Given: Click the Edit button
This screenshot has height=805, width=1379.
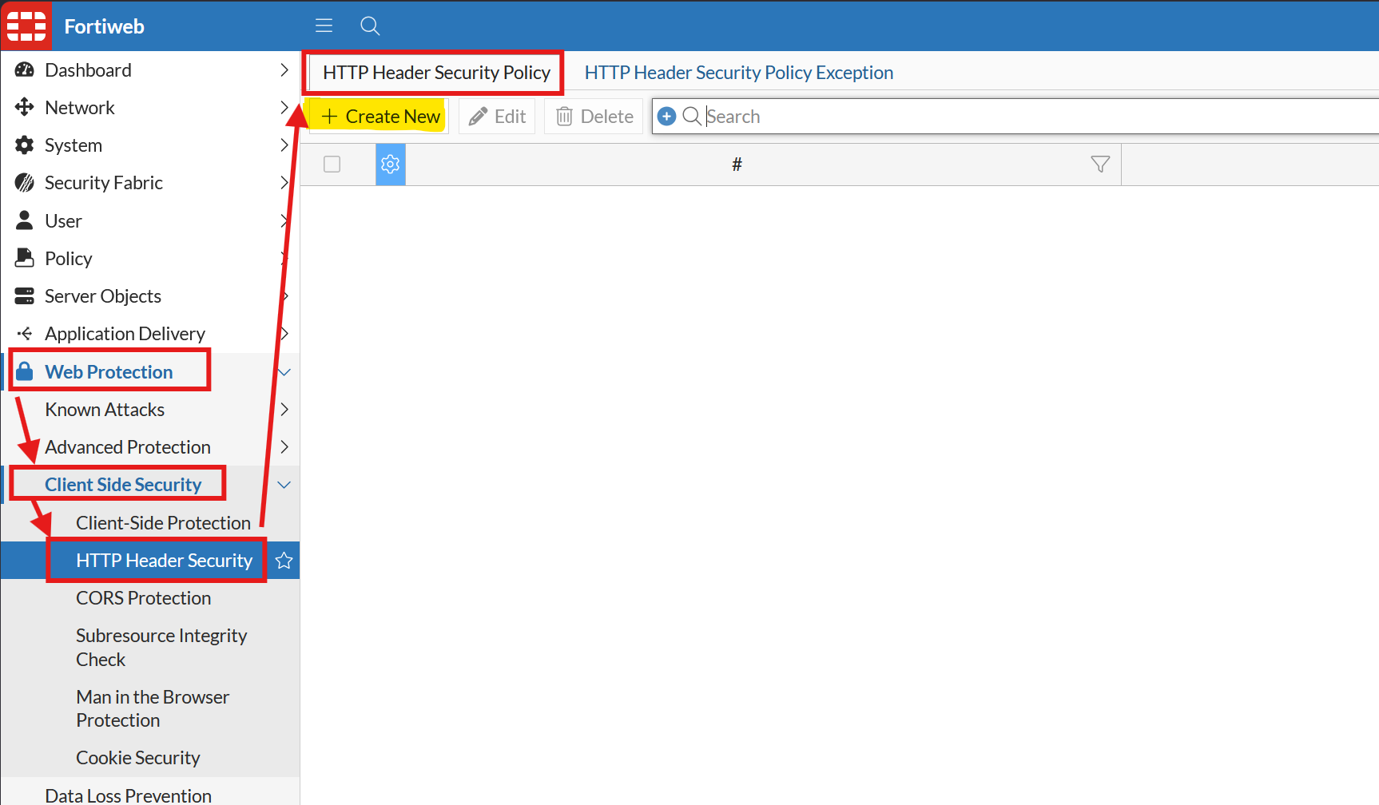Looking at the screenshot, I should [x=498, y=117].
